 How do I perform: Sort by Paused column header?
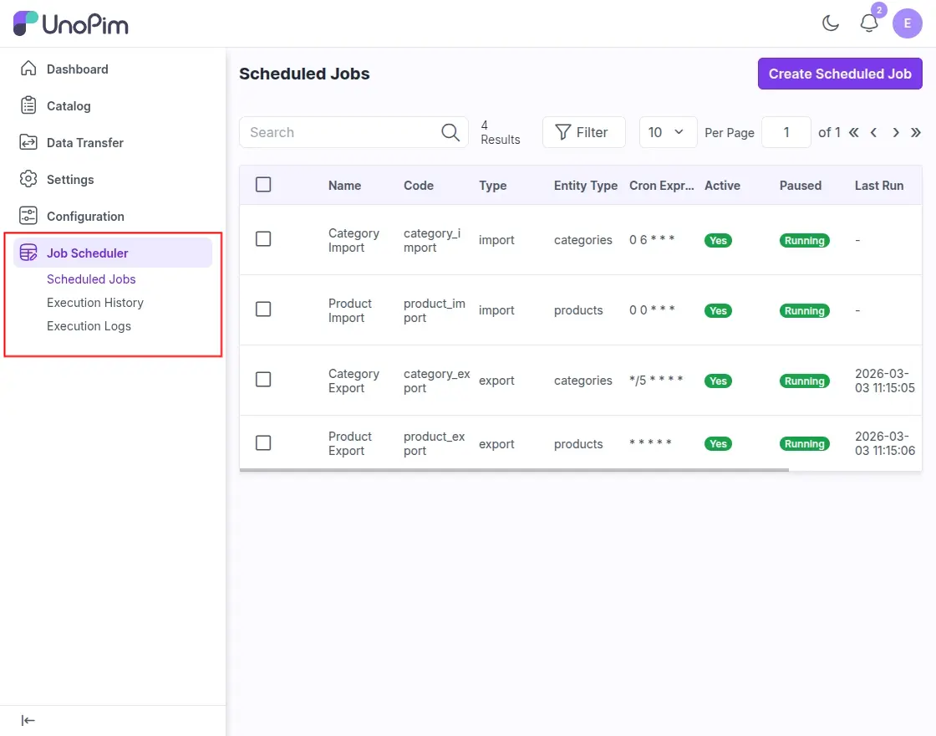point(801,185)
